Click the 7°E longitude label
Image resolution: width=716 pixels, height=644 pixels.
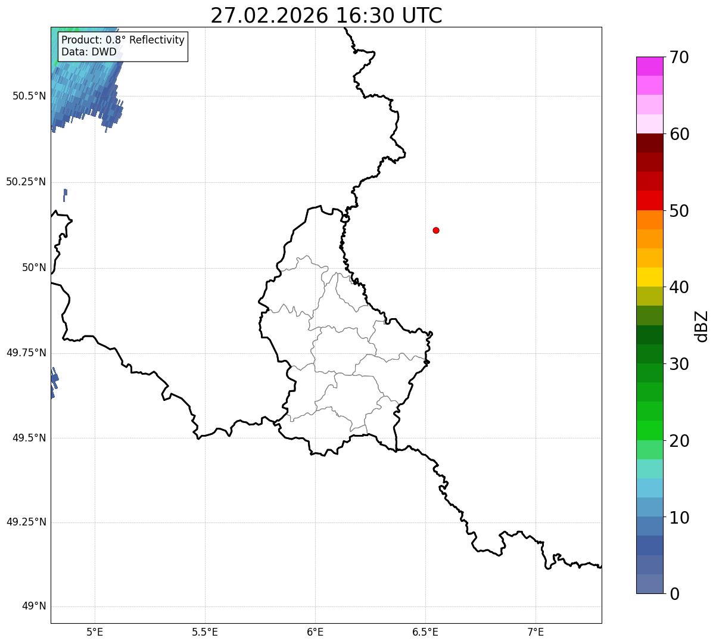tap(536, 632)
